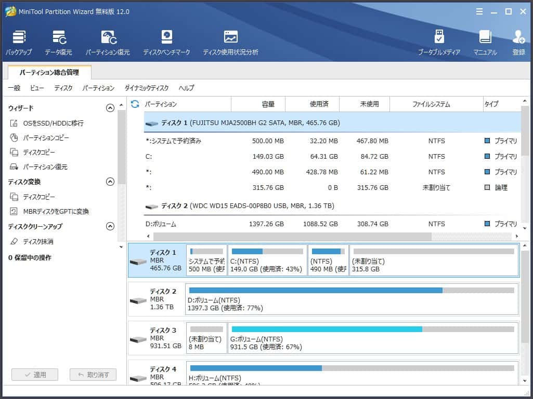Image resolution: width=533 pixels, height=399 pixels.
Task: Sort by the ファイルシステム column header
Action: tap(436, 104)
